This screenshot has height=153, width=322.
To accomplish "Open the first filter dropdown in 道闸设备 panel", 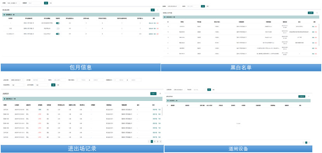I will point(179,90).
